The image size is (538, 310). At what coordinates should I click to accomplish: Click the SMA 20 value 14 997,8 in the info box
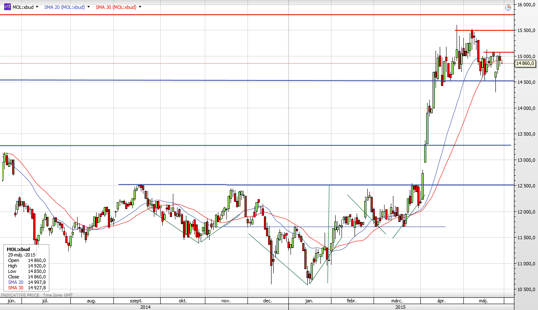pos(37,282)
